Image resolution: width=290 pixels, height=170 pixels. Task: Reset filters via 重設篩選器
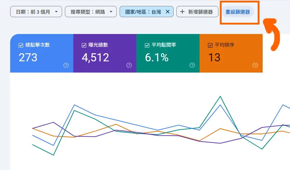238,12
